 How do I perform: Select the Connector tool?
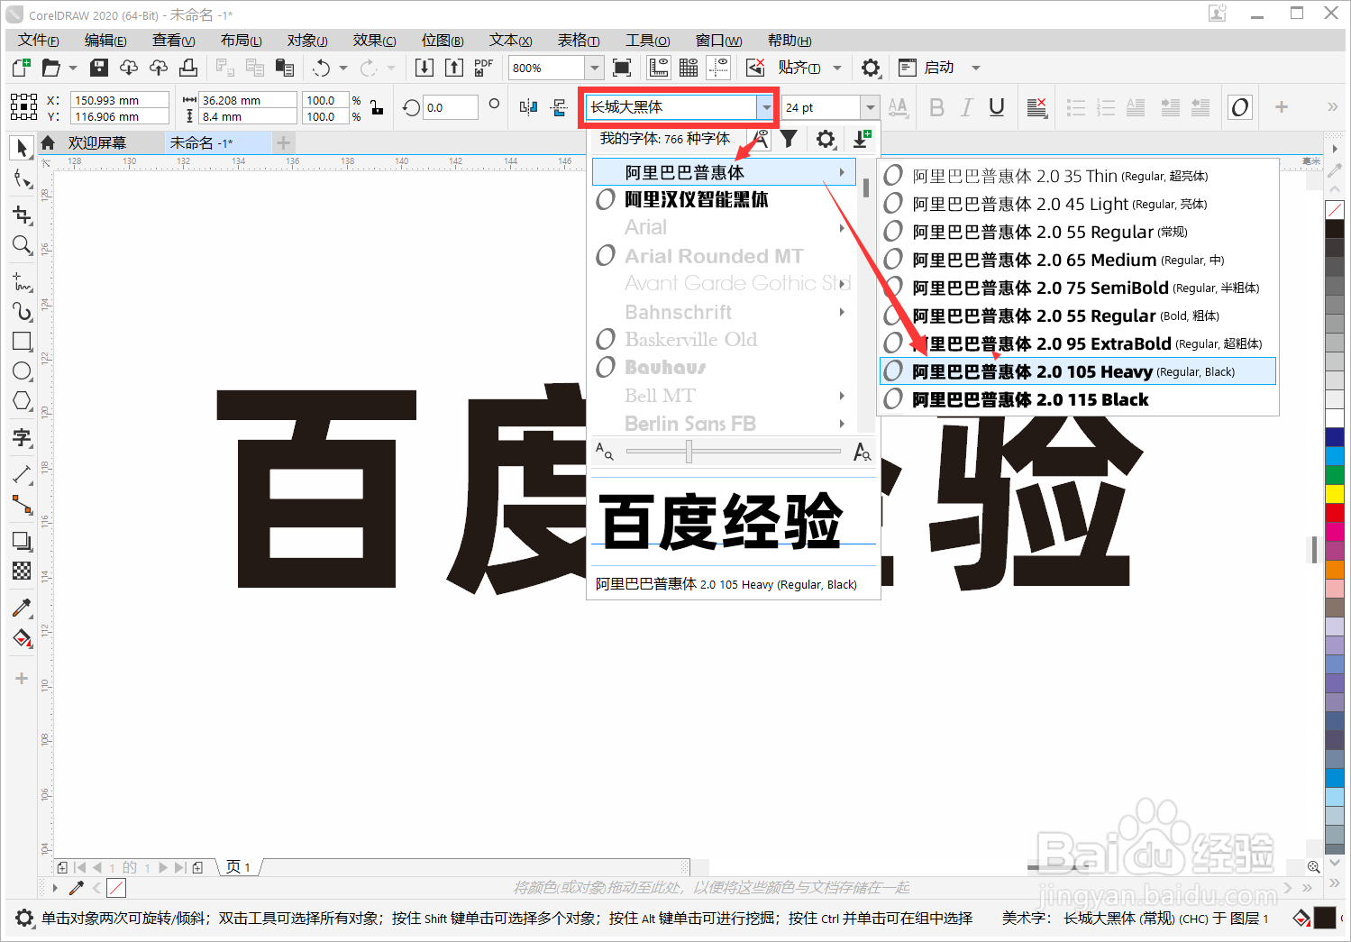22,505
